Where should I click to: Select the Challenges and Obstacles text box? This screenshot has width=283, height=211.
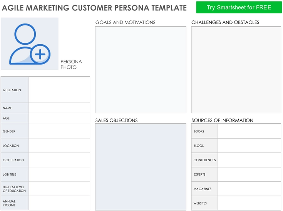point(236,70)
